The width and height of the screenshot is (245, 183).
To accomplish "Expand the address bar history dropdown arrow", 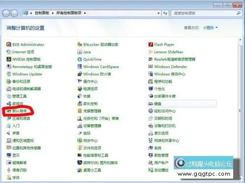I will (159, 13).
